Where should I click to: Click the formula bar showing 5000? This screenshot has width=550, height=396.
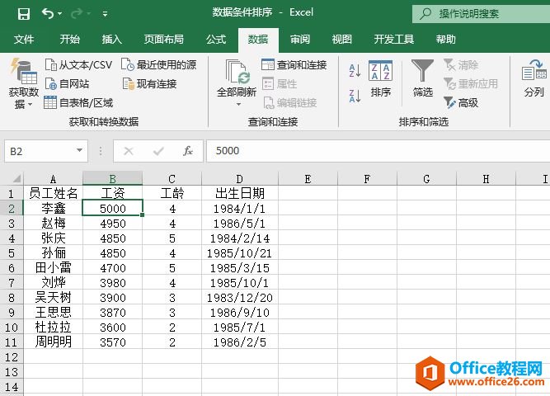click(378, 151)
